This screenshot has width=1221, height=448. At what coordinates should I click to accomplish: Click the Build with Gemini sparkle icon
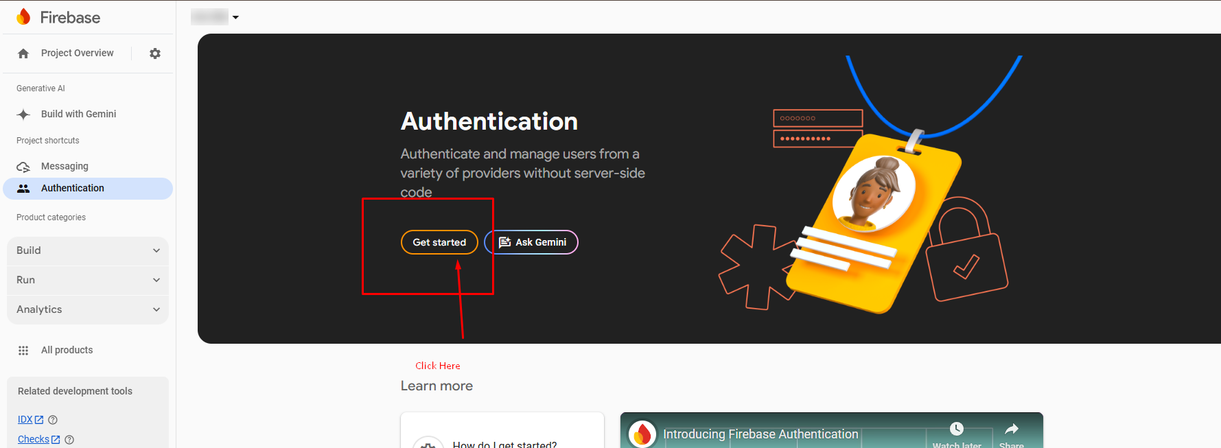point(23,115)
